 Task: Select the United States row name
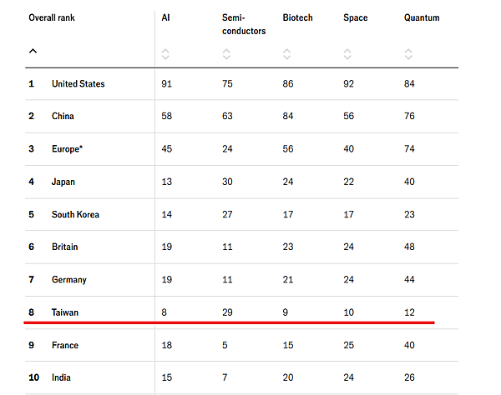78,84
